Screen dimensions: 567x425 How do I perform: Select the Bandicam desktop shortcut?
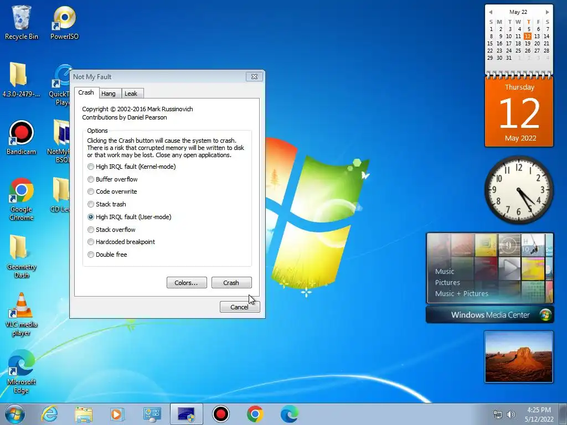(x=22, y=137)
